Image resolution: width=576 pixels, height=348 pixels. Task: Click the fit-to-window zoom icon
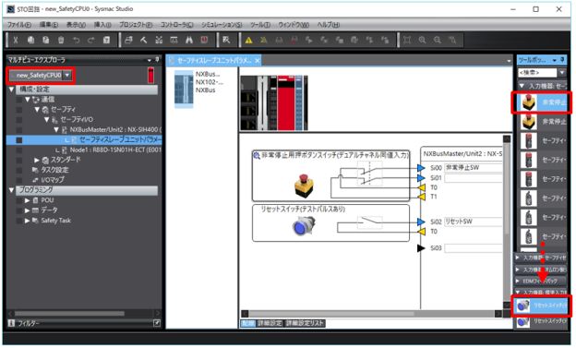click(x=407, y=40)
